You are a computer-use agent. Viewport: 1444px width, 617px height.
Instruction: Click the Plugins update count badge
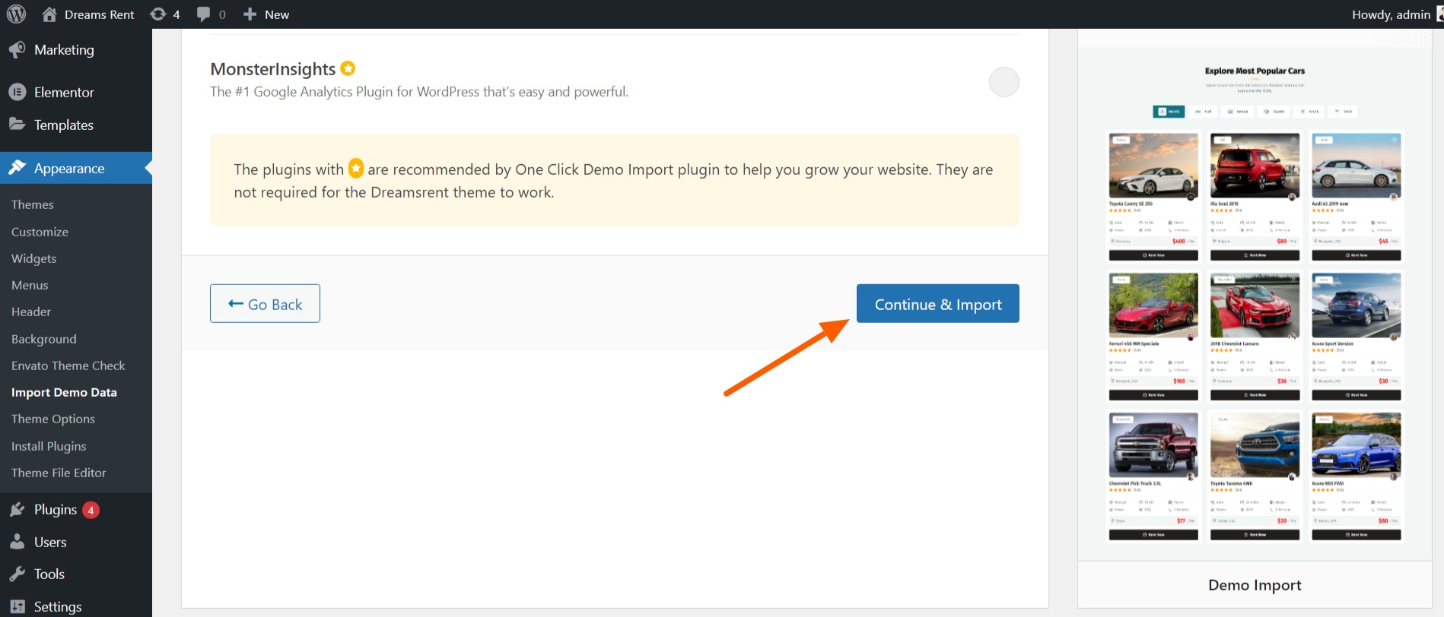click(x=91, y=510)
